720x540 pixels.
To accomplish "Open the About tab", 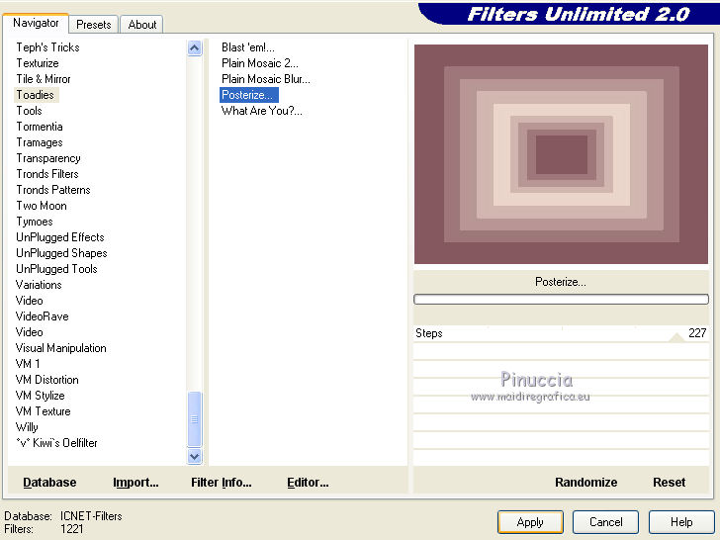I will [x=141, y=25].
